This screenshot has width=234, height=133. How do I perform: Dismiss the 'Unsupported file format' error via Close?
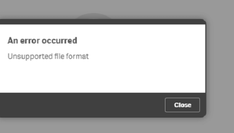pyautogui.click(x=183, y=105)
